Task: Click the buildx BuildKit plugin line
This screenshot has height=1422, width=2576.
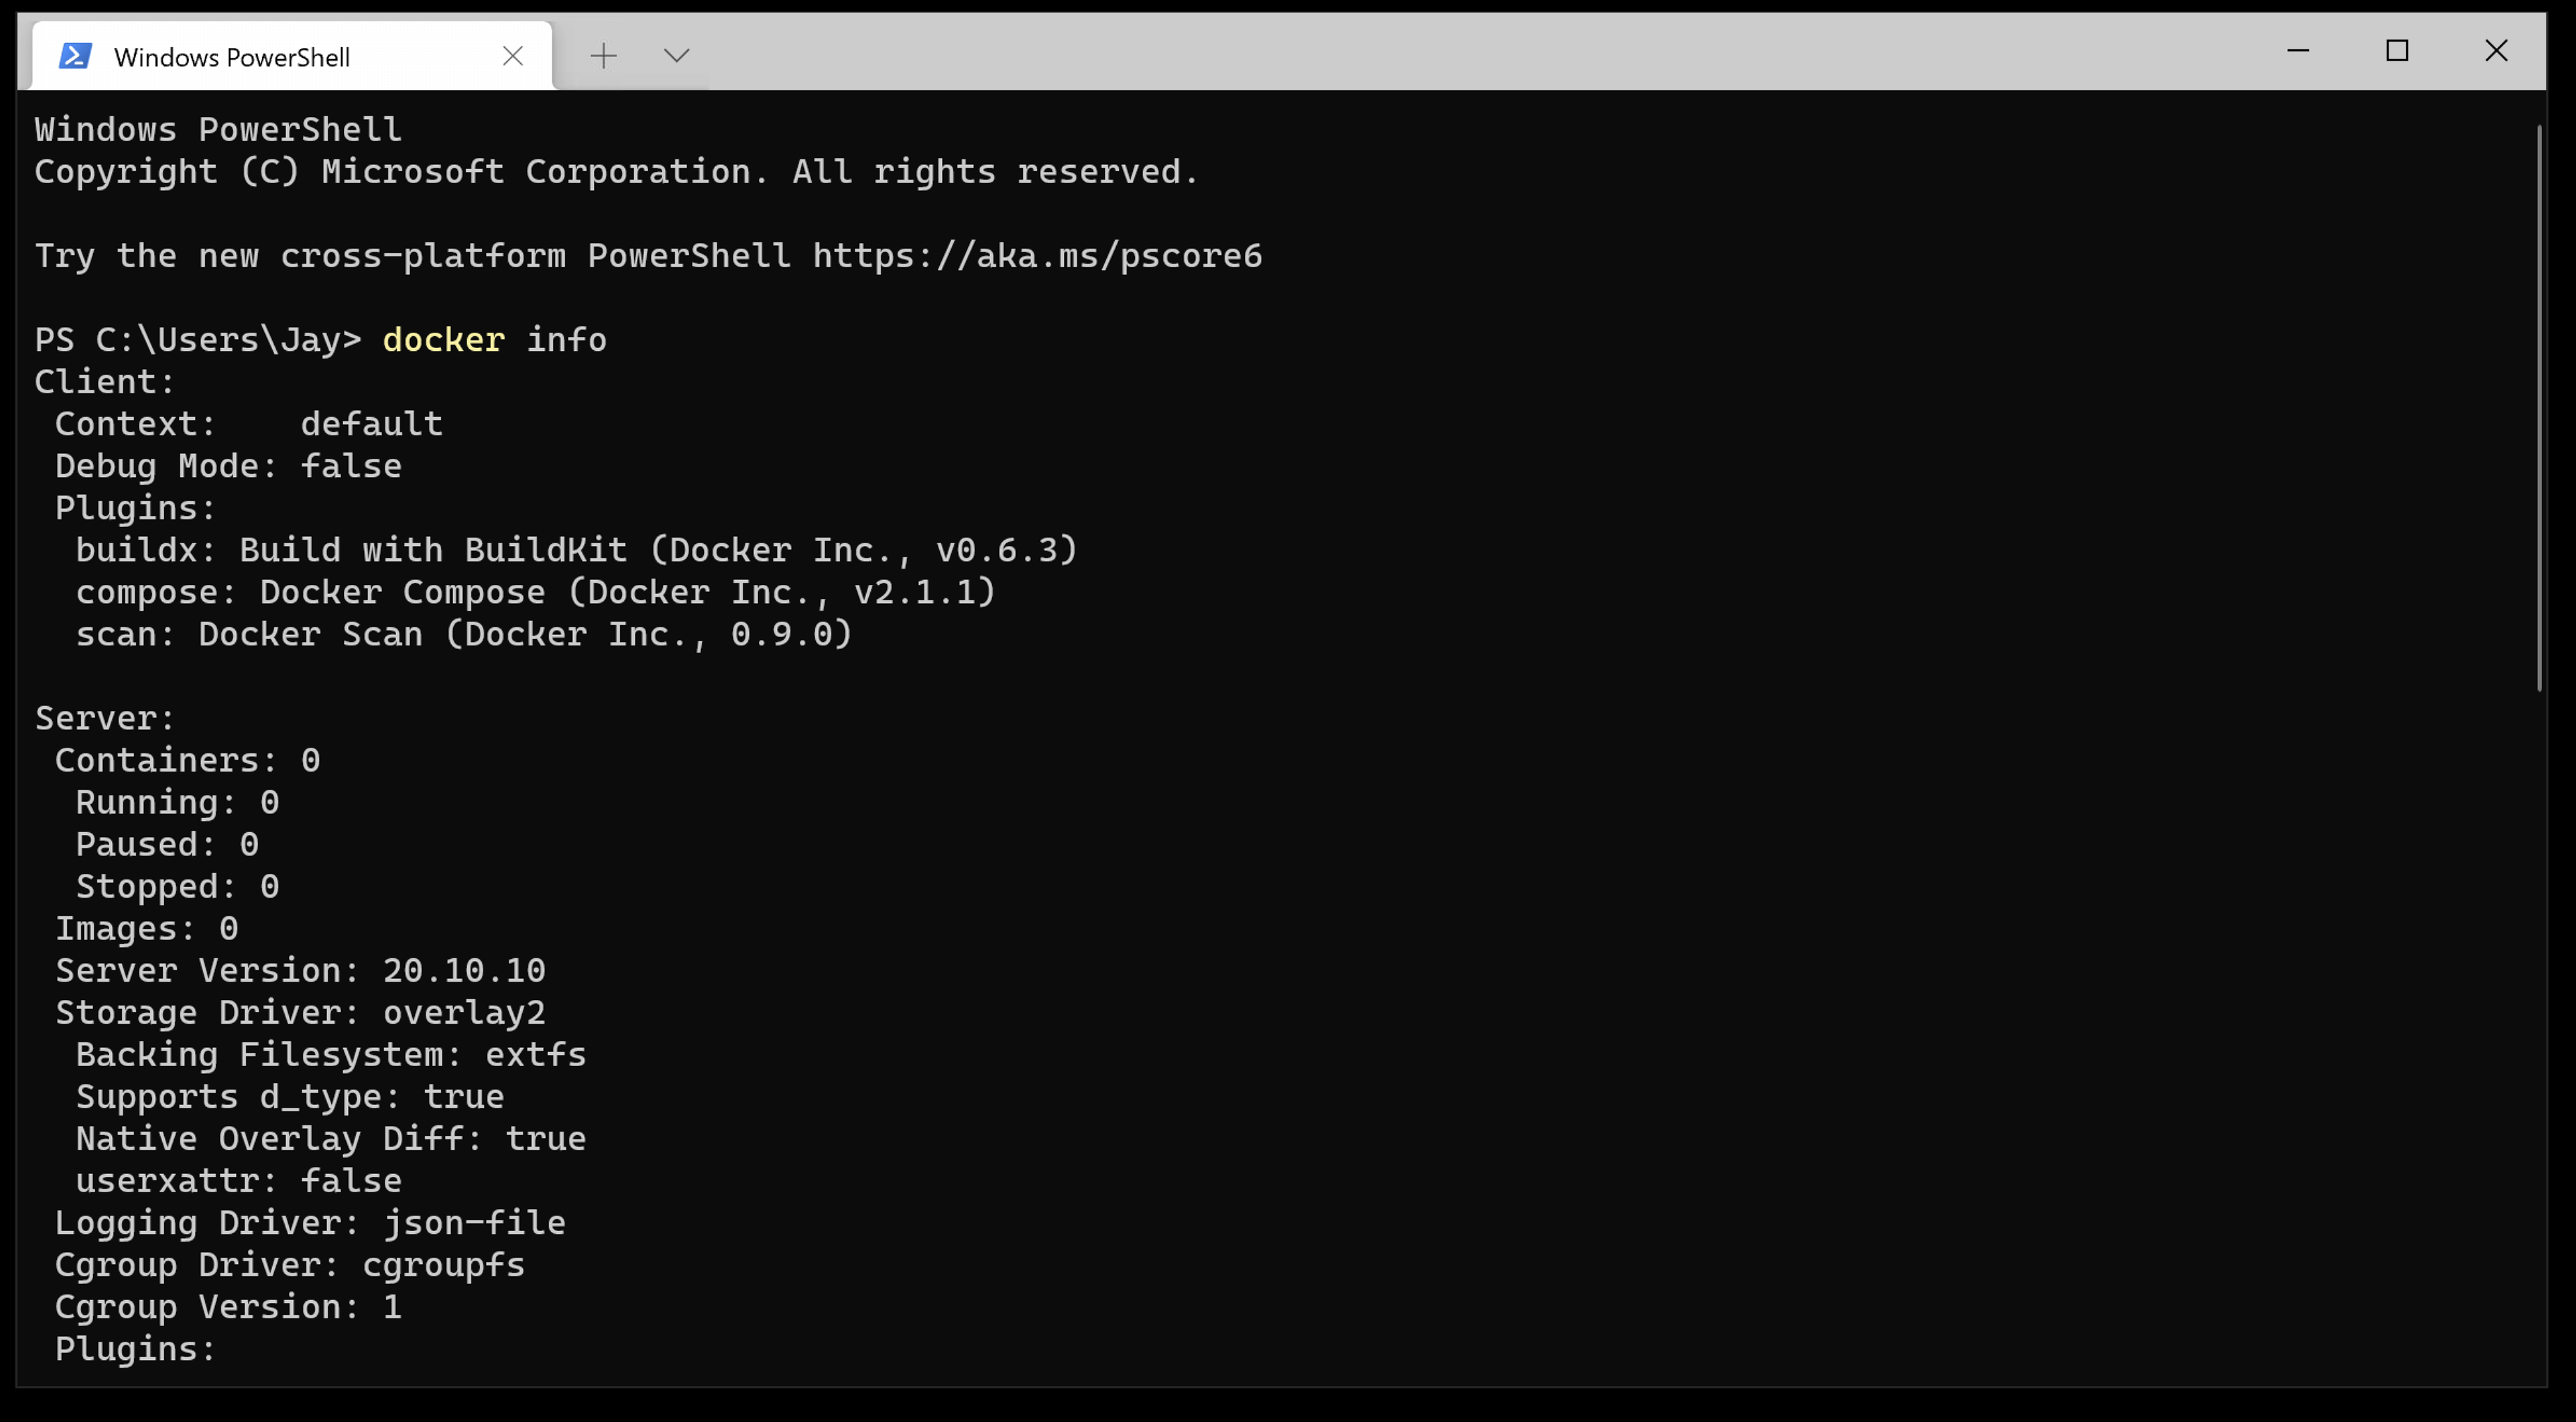Action: tap(576, 549)
